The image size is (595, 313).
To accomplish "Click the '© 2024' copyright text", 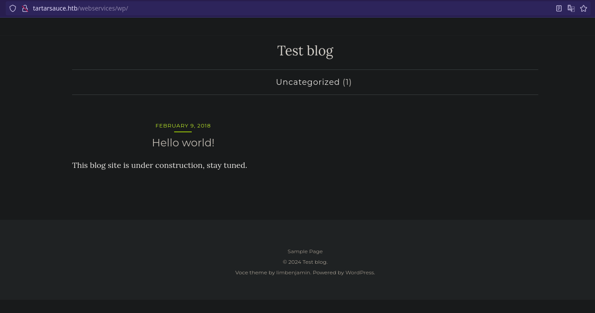I will (x=292, y=262).
